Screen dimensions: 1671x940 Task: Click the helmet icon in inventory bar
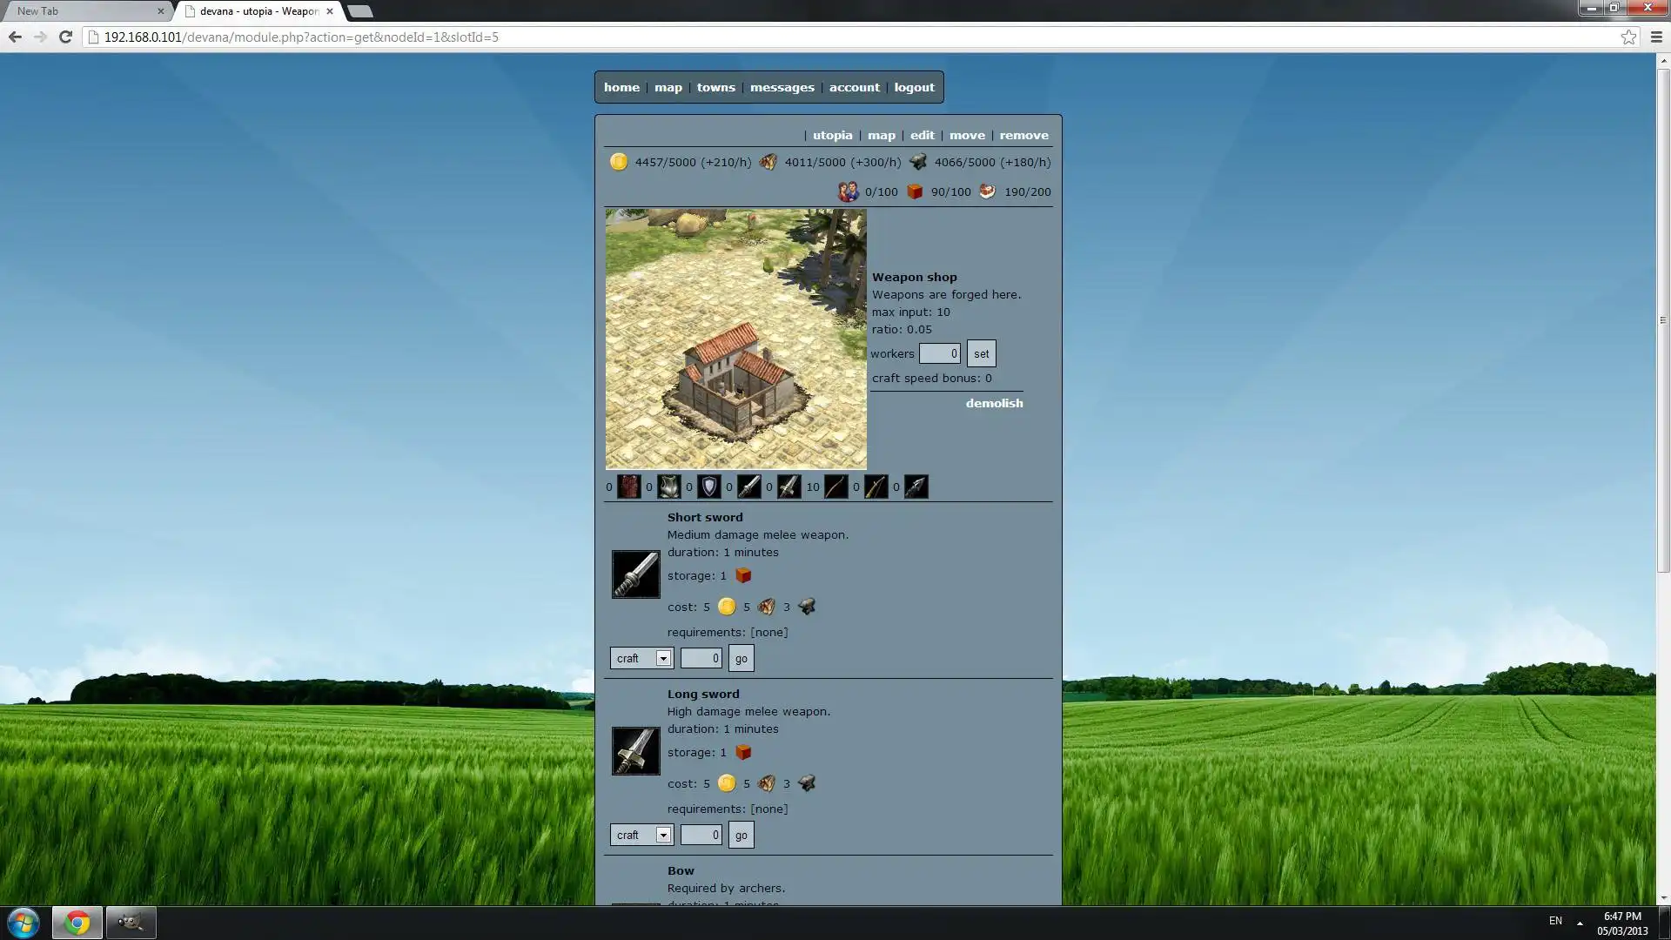click(x=668, y=487)
